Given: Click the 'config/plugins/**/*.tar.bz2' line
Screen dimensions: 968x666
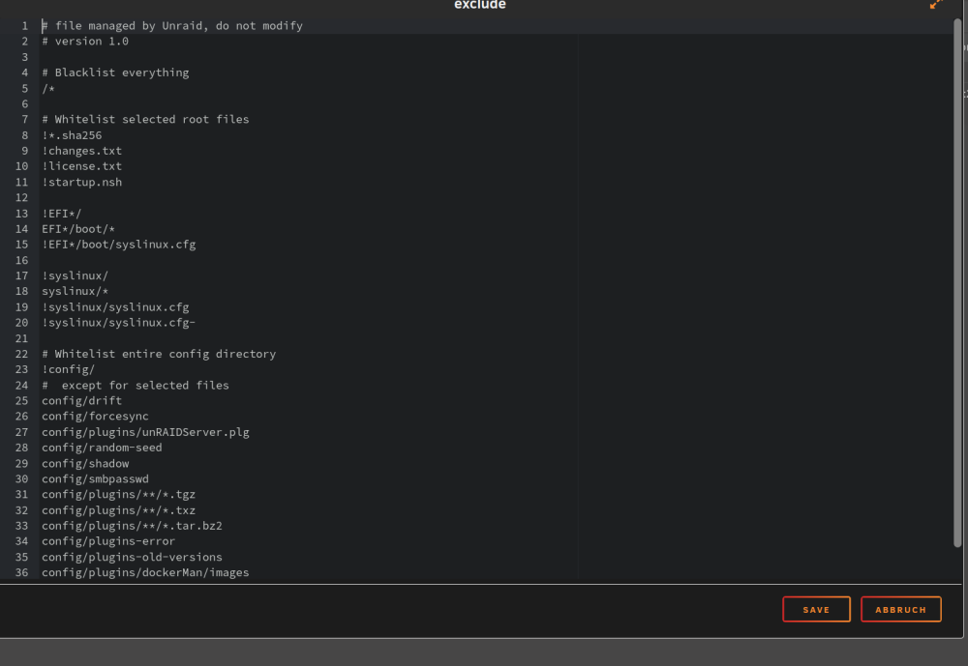Looking at the screenshot, I should [x=132, y=526].
